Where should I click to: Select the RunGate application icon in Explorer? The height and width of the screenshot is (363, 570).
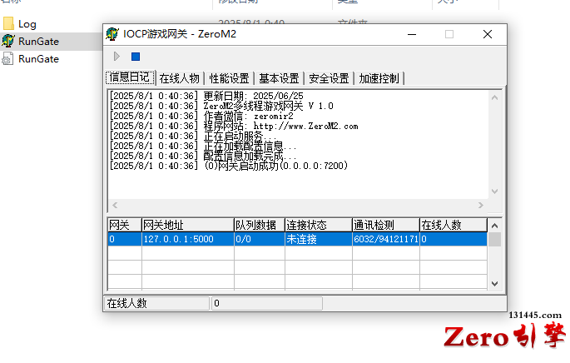pos(8,41)
